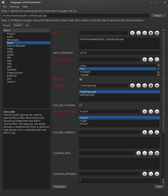The width and height of the screenshot is (168, 196).
Task: Select the Dot topic
Action: click(x=9, y=79)
